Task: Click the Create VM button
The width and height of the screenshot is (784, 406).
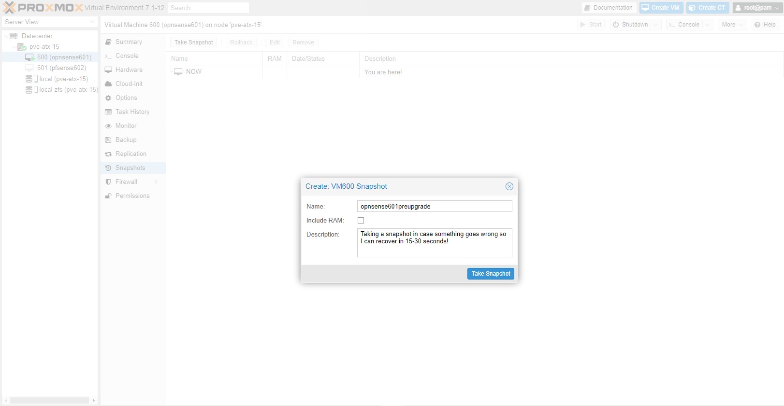Action: [661, 8]
